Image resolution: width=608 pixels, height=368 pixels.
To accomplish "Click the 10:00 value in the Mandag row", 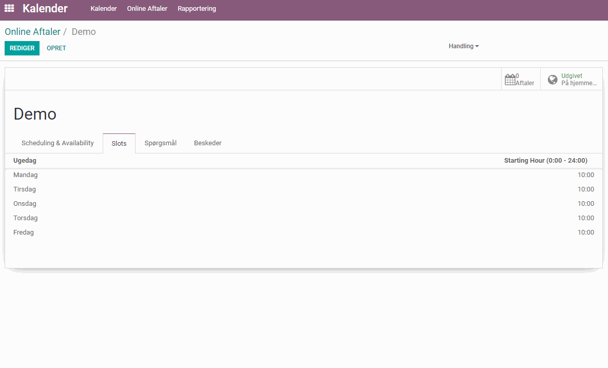I will [585, 175].
